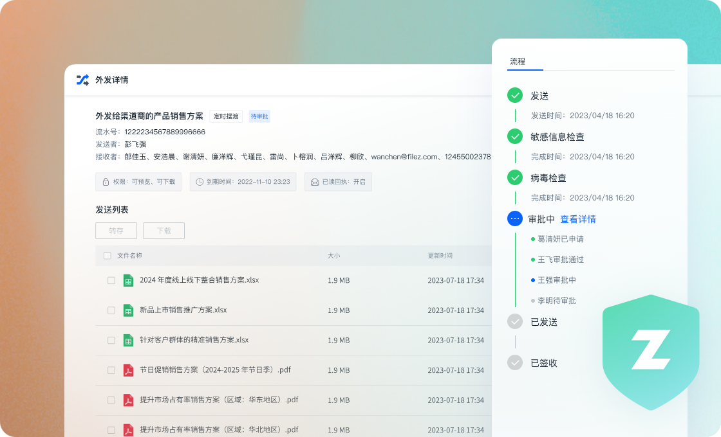Click the blue 审批中 status icon
Screen dimensions: 721x437
515,219
